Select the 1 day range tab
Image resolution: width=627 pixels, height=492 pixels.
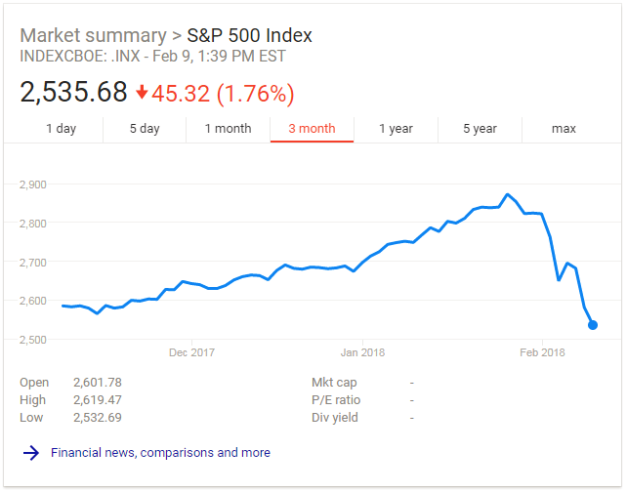tap(61, 129)
